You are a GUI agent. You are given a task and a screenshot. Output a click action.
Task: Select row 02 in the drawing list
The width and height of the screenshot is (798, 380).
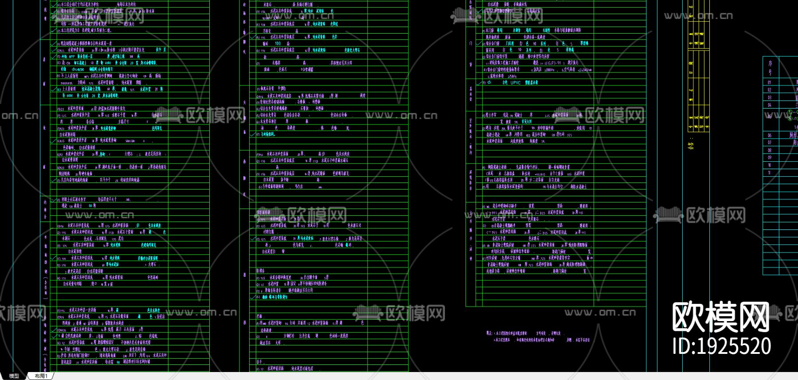(x=770, y=90)
